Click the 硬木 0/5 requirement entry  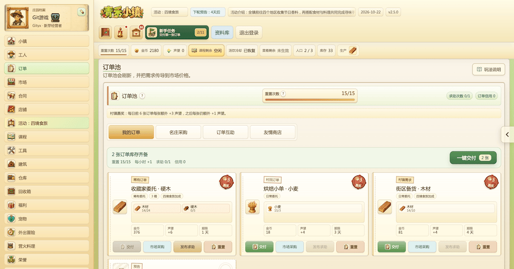(206, 208)
